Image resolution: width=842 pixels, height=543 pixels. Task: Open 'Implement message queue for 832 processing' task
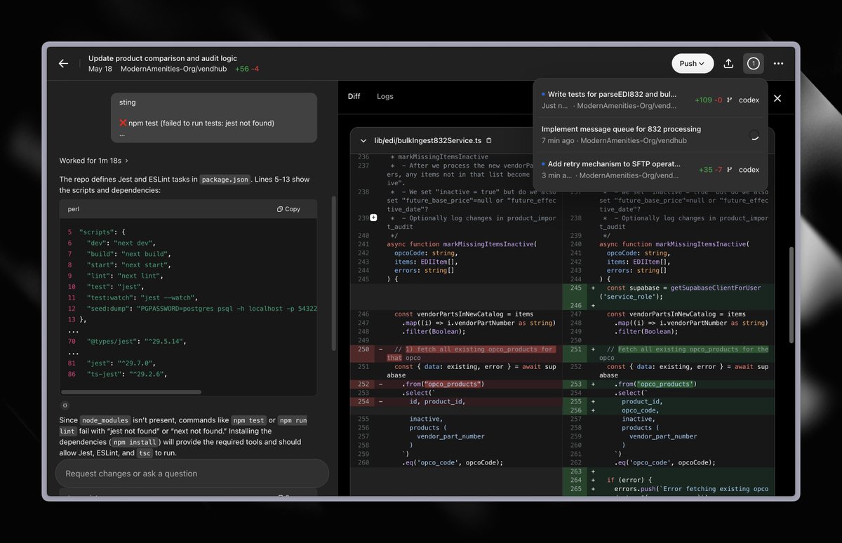[x=650, y=135]
